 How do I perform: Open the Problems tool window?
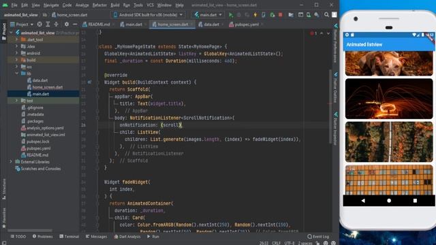(42, 236)
